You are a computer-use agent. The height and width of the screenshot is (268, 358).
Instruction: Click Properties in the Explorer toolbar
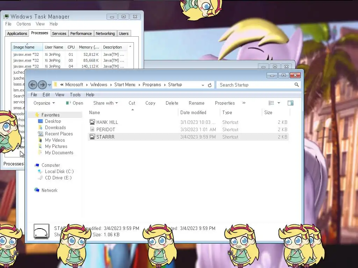pyautogui.click(x=225, y=103)
